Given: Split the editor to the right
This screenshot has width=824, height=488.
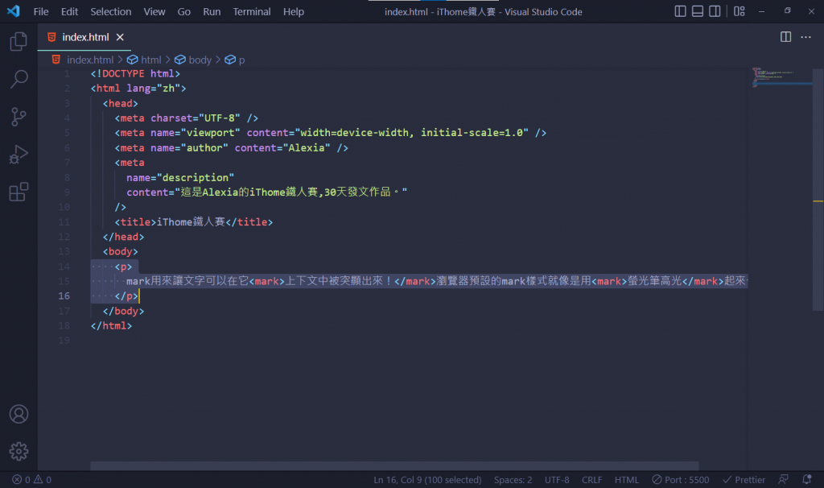Looking at the screenshot, I should click(x=785, y=37).
